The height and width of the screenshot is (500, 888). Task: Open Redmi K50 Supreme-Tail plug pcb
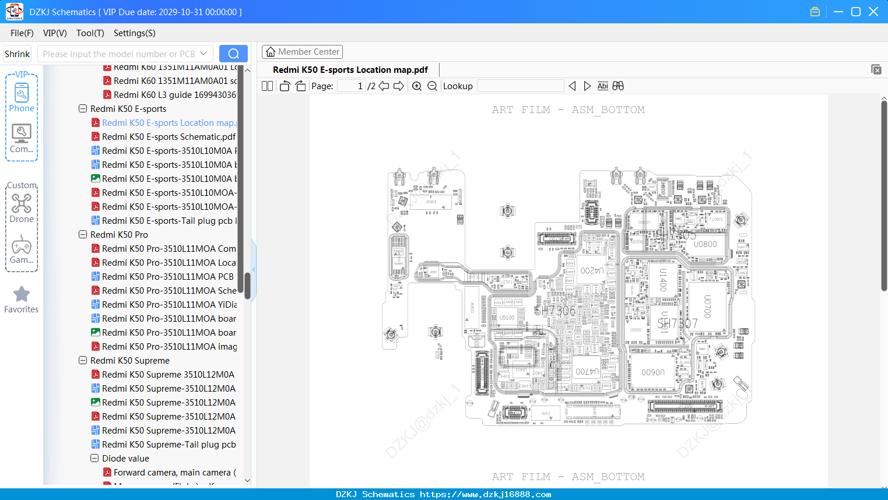tap(164, 445)
